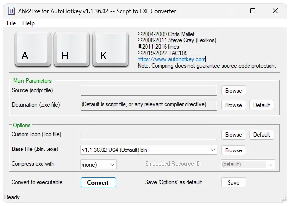Screen dimensions: 291x206
Task: Click the 'Destination (.exe file)' label
Action: (x=36, y=105)
